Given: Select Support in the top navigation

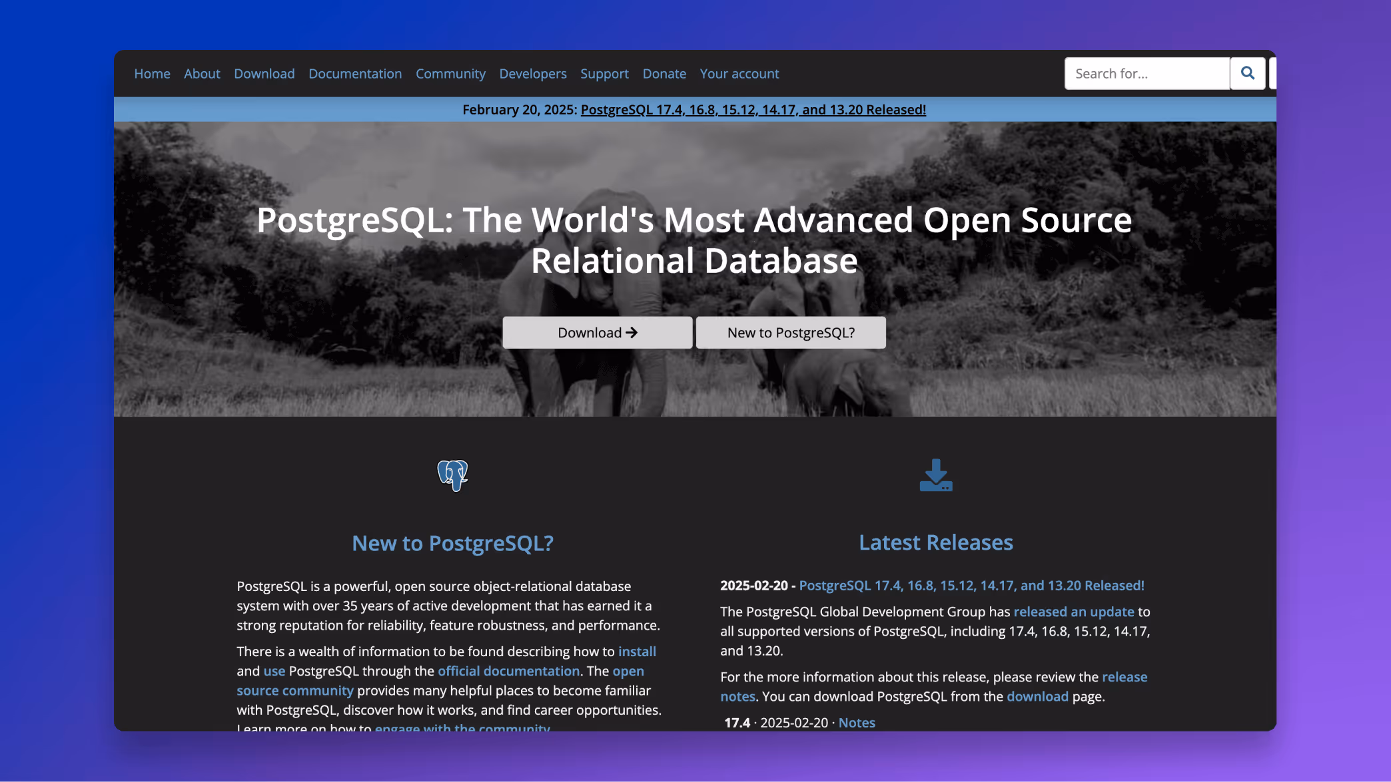Looking at the screenshot, I should click(x=604, y=74).
